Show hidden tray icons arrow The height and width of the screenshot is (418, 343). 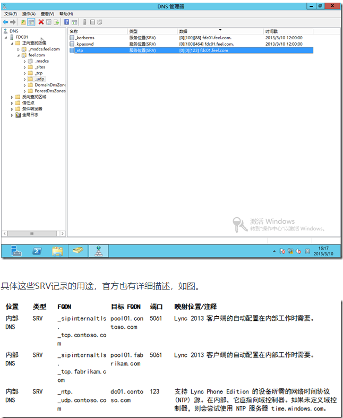click(x=274, y=251)
